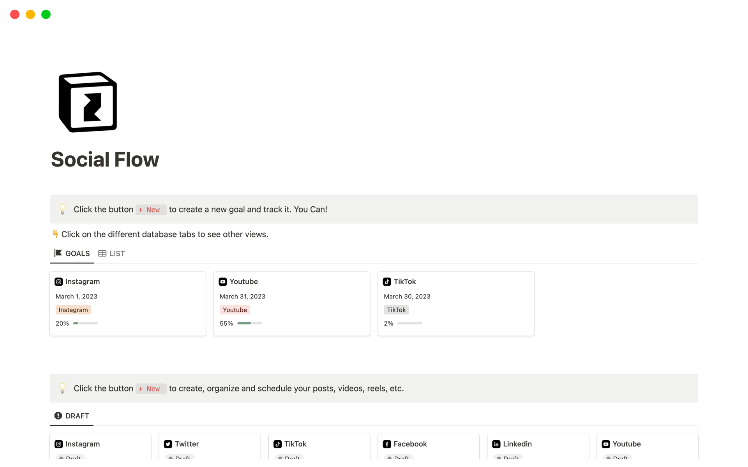Screen dimensions: 748x467
Task: Click the red window close button
Action: 15,14
